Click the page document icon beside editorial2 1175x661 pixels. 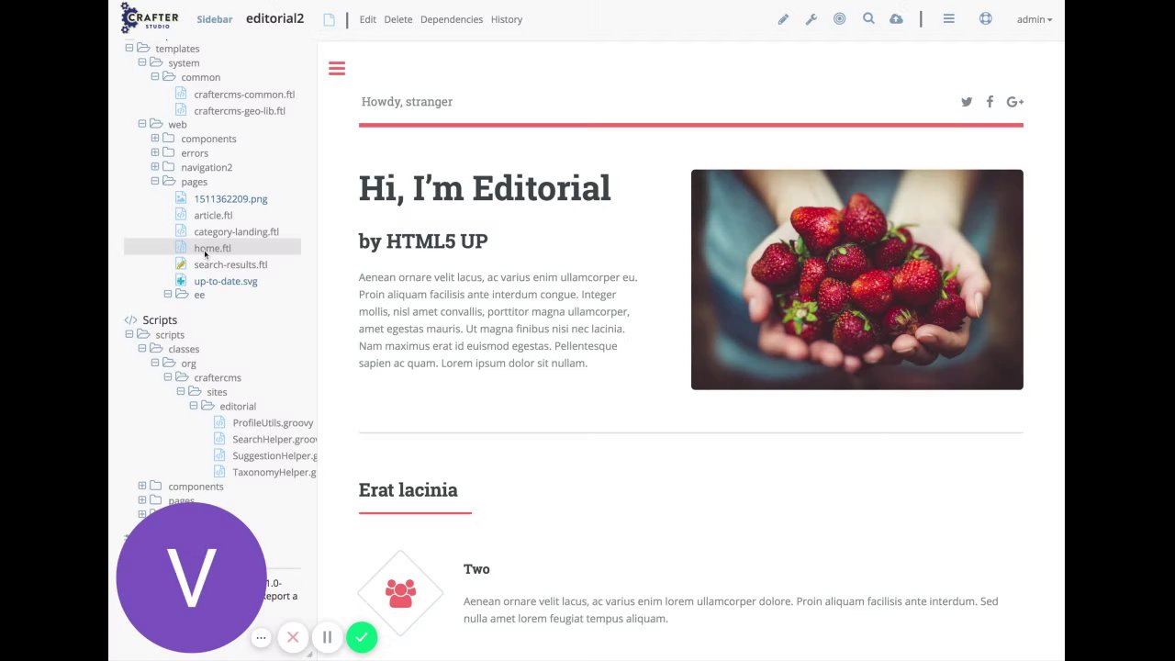(329, 19)
